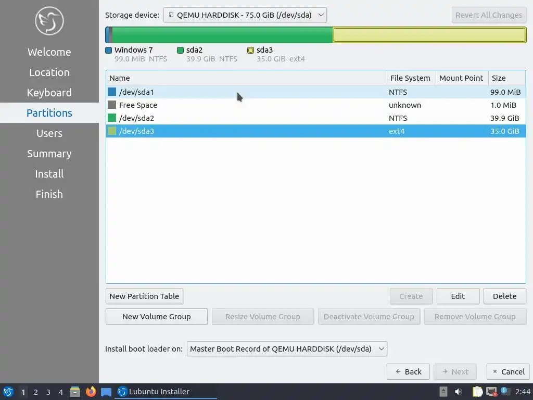Open the Install boot loader on dropdown

tap(287, 348)
